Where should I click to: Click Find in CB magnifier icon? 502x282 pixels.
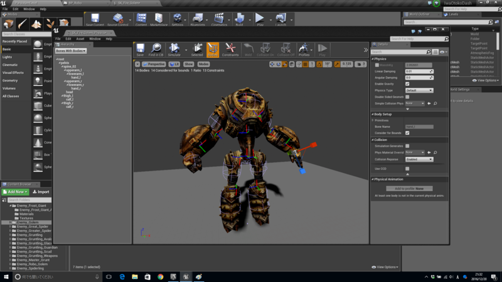tap(156, 50)
